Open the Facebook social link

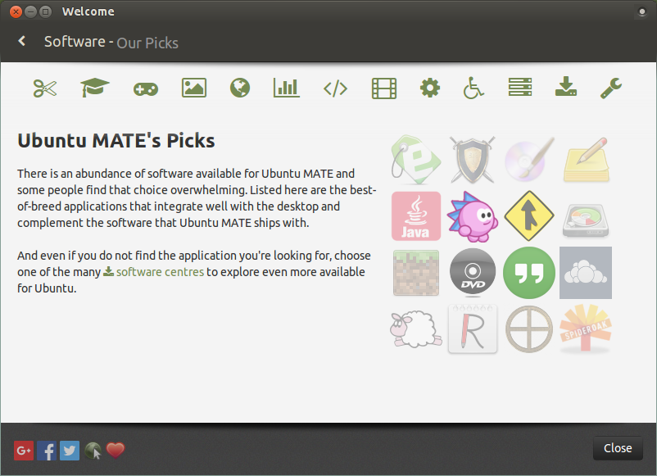pos(47,451)
